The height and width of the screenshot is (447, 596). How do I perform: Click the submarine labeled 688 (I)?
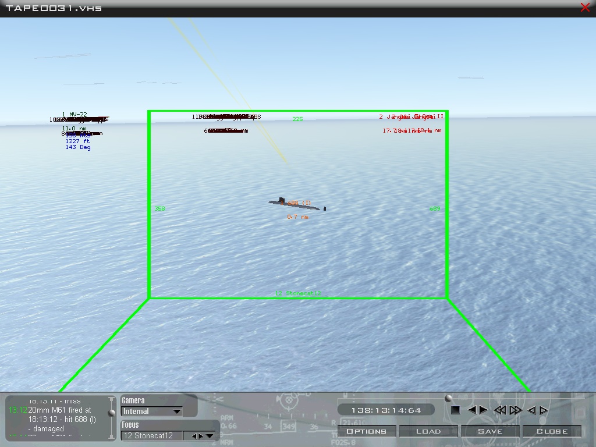point(296,204)
